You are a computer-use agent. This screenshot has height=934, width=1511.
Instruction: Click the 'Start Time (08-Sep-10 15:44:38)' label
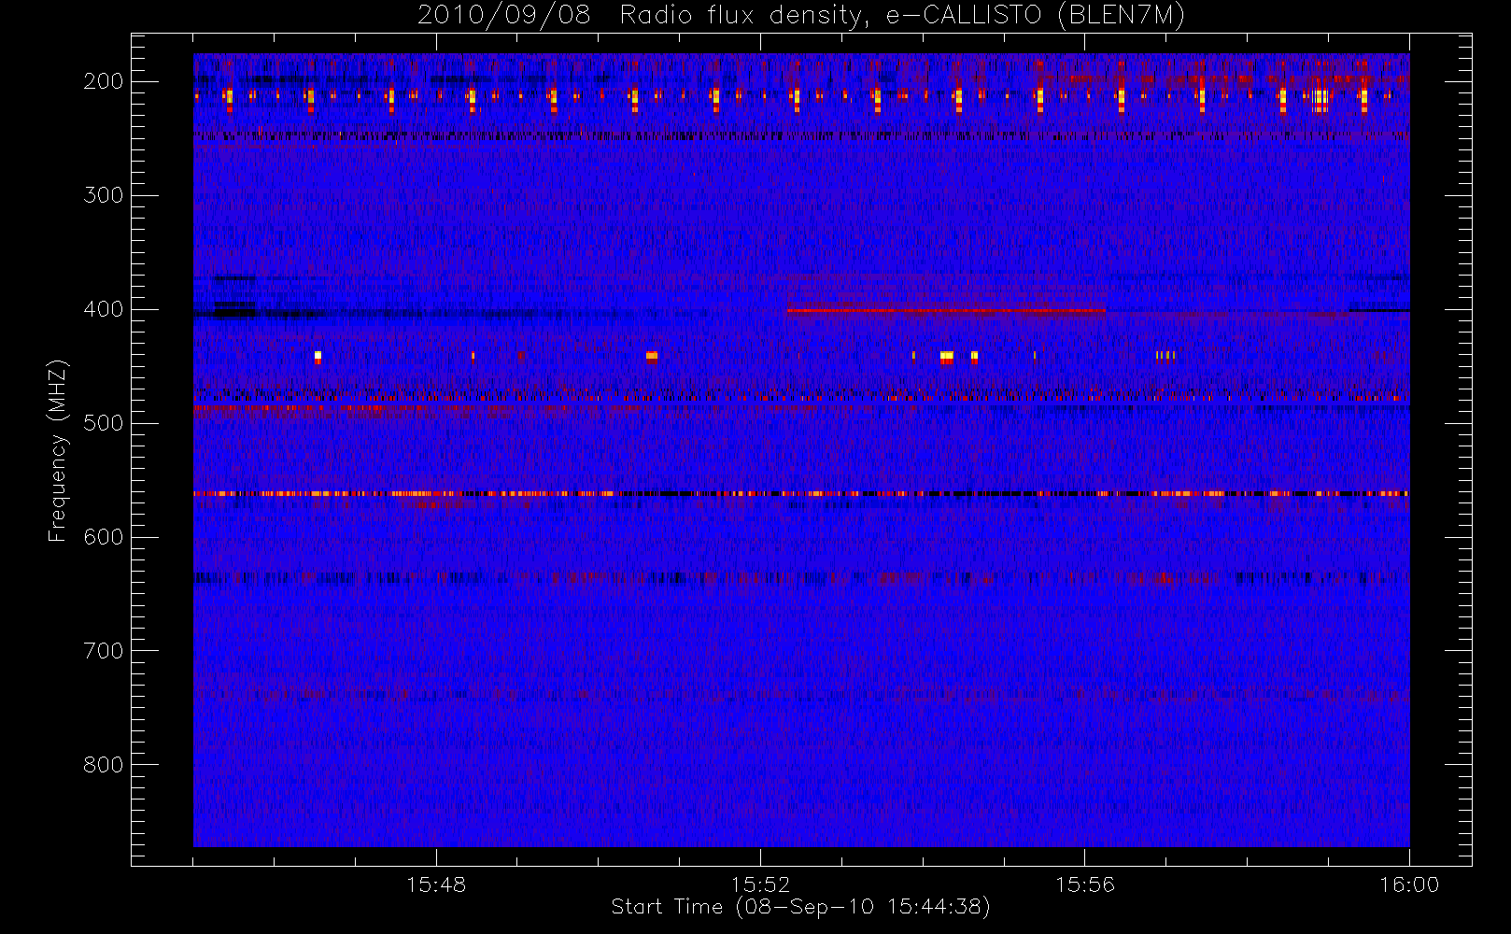(x=800, y=907)
